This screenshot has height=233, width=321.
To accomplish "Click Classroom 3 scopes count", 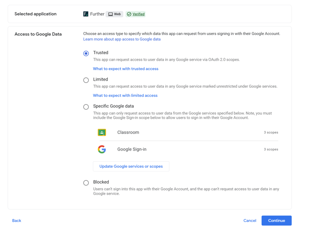I will (271, 132).
